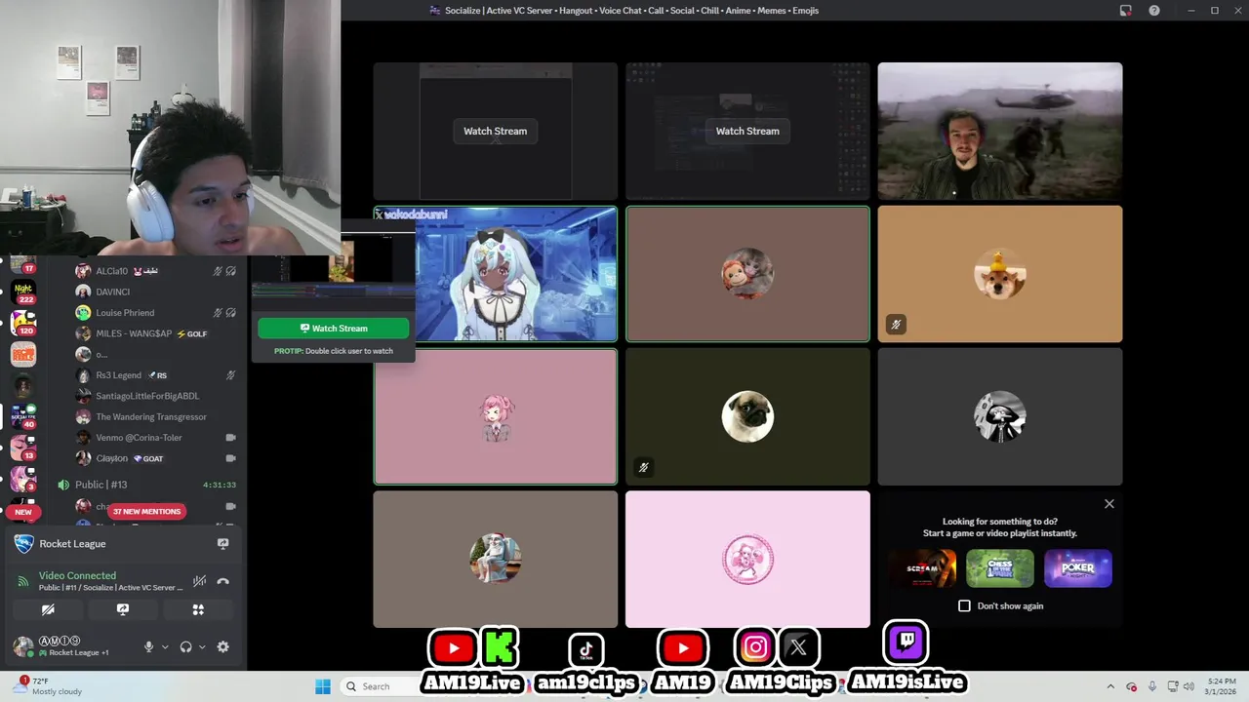Close the 'Looking for something to do' popup
The width and height of the screenshot is (1249, 702).
[x=1109, y=504]
